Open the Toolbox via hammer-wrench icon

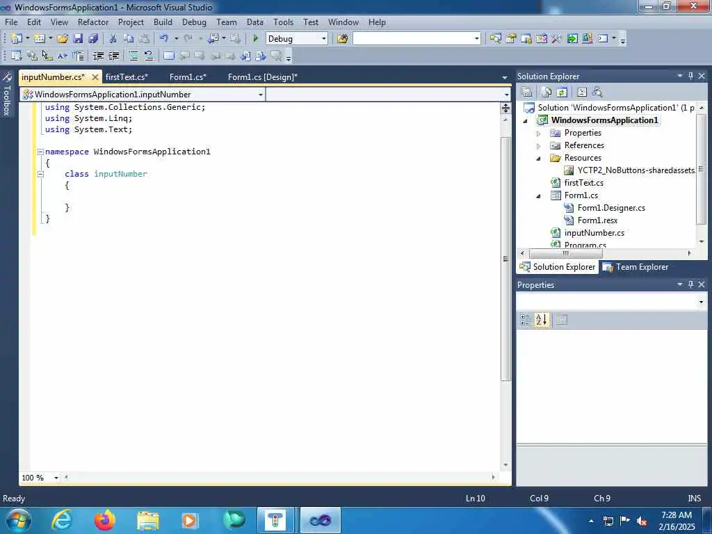(x=557, y=39)
